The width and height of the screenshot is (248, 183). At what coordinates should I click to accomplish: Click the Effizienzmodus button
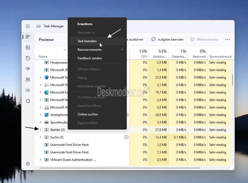click(x=204, y=40)
